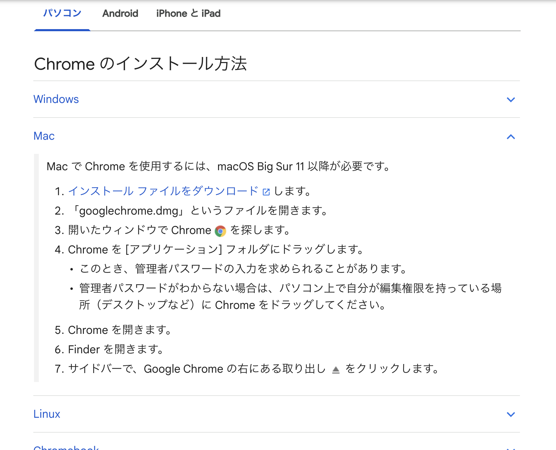Image resolution: width=556 pixels, height=450 pixels.
Task: Open the インストール ファイルをダウンロード link
Action: [x=163, y=191]
